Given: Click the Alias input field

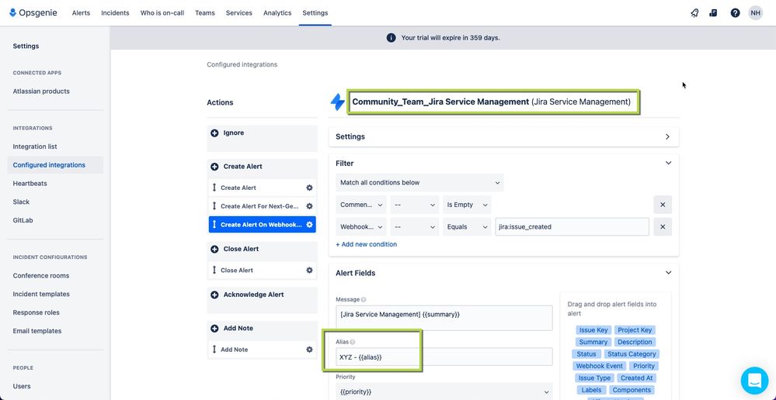Looking at the screenshot, I should [x=444, y=357].
